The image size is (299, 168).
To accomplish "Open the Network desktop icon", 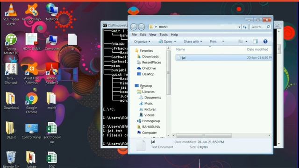I will 52,12.
